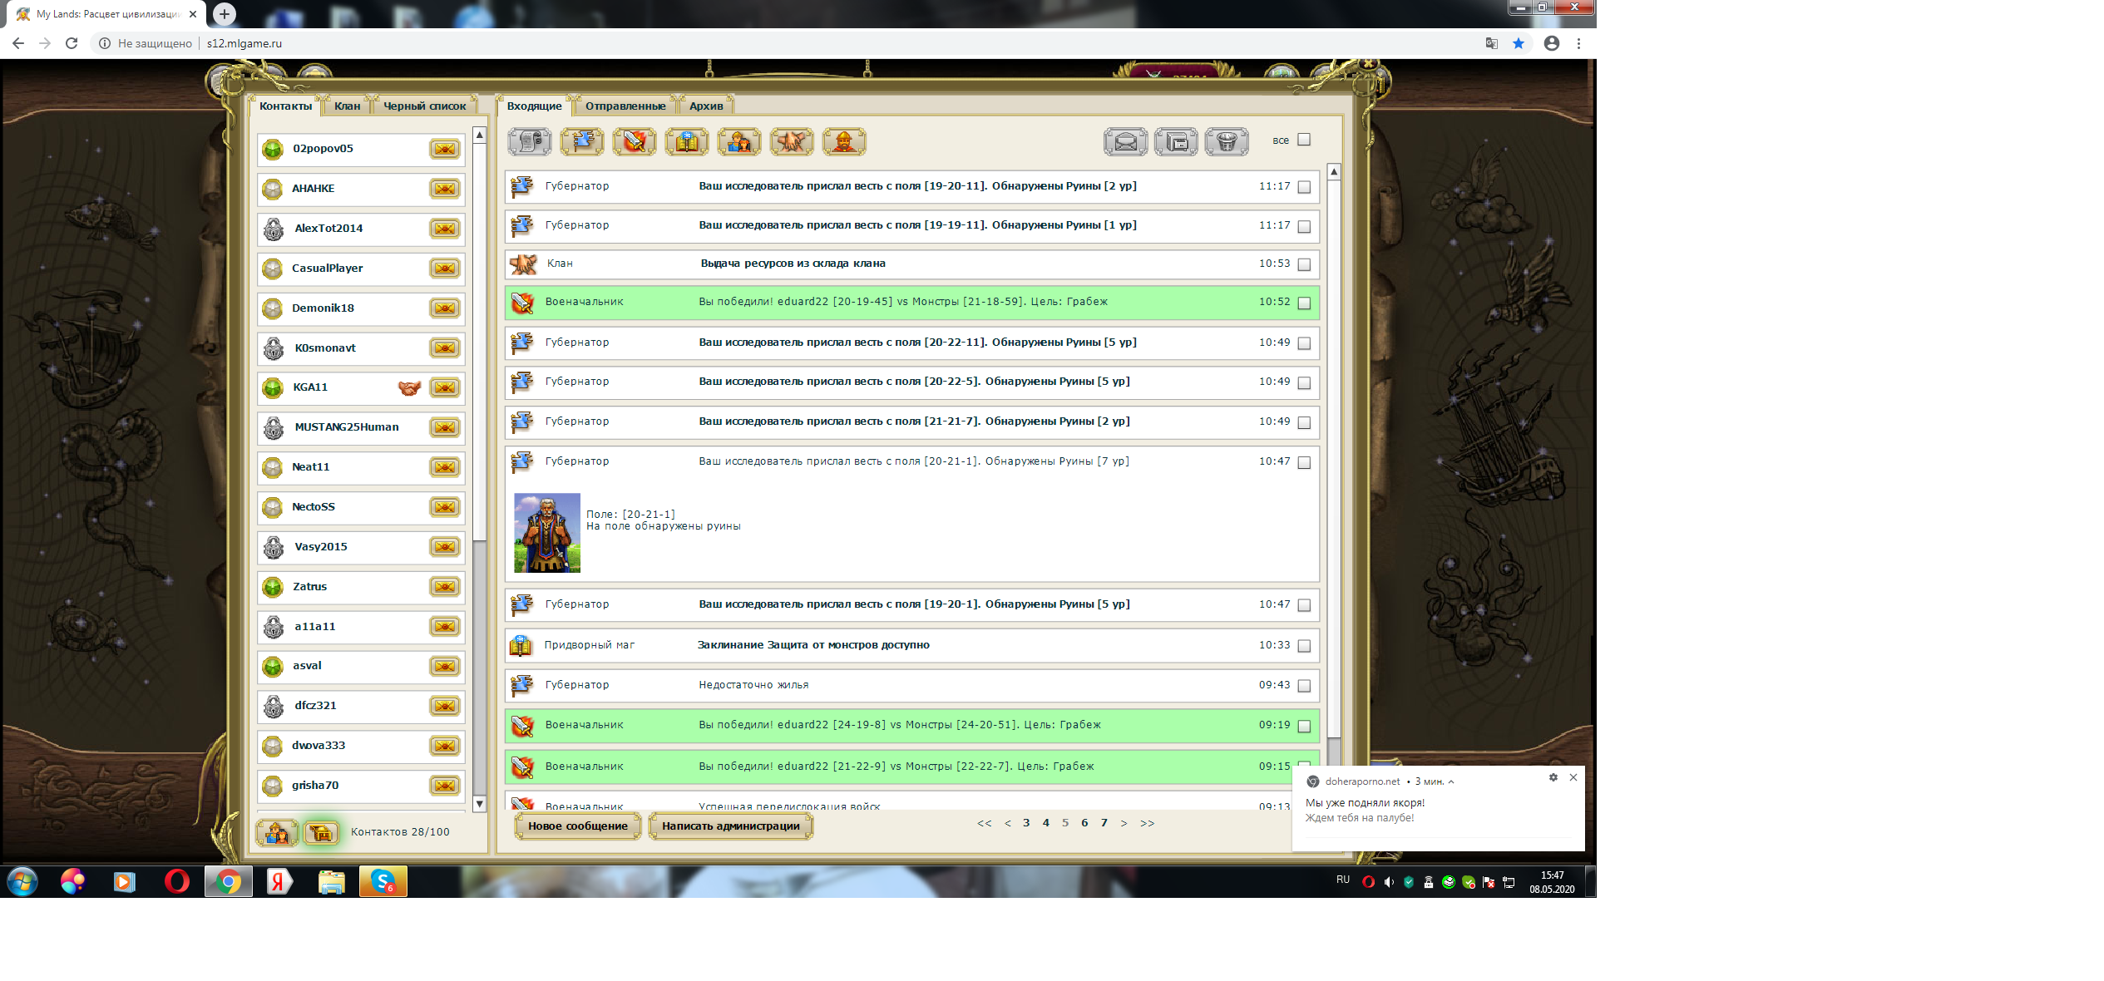The height and width of the screenshot is (981, 2104).
Task: Click the flaming sword warlord filter
Action: pos(635,142)
